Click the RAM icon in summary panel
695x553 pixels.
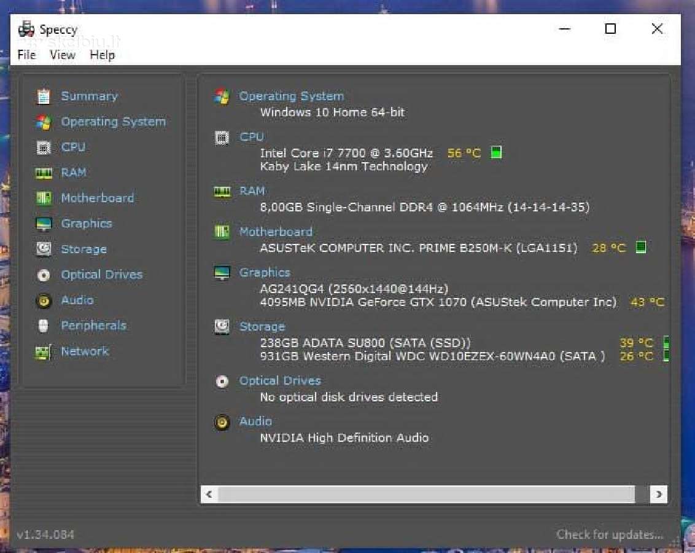222,192
